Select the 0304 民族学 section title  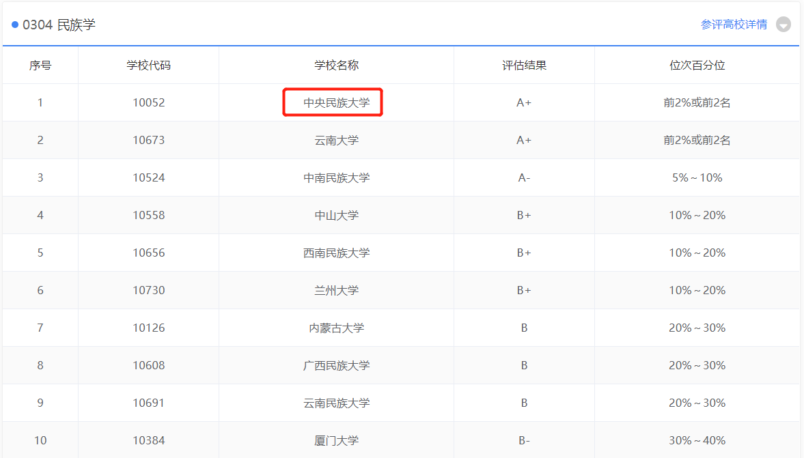point(59,25)
